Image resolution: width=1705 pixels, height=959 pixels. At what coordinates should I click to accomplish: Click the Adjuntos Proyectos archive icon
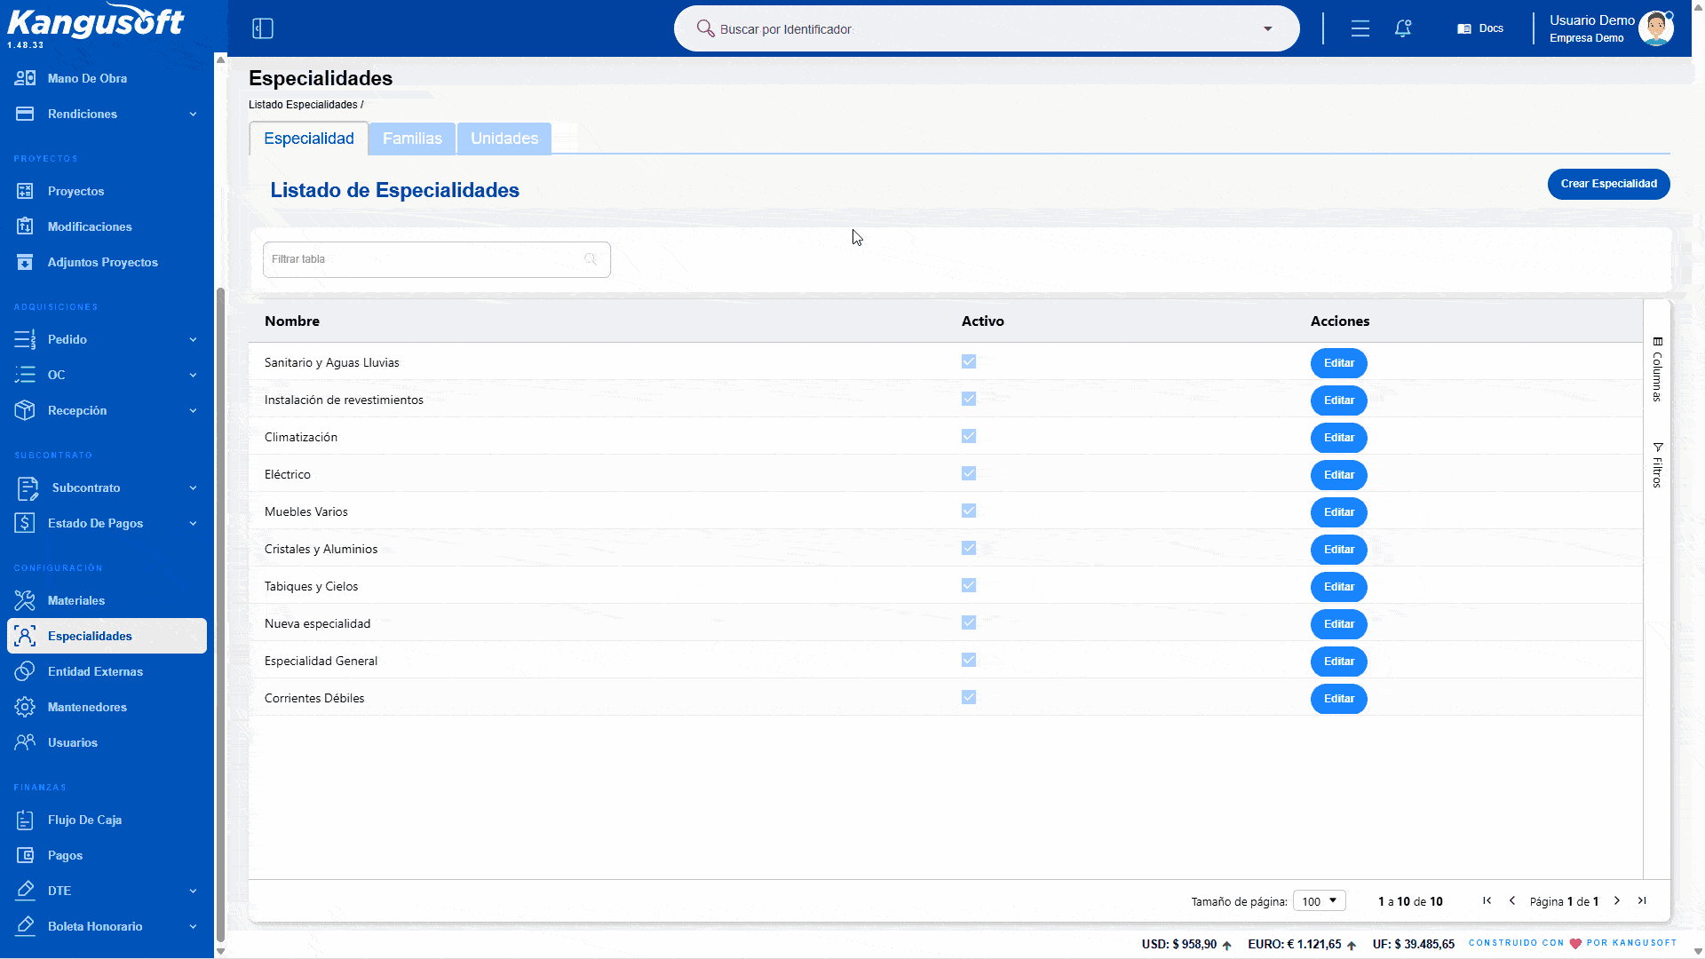pyautogui.click(x=25, y=262)
